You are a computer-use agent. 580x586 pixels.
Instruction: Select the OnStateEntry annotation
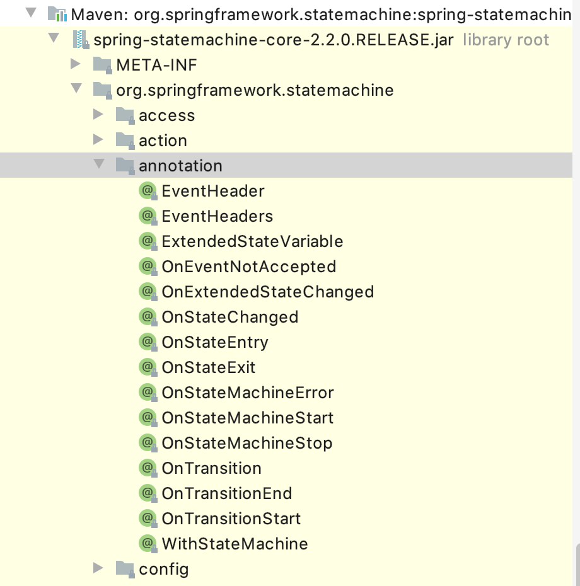pyautogui.click(x=215, y=342)
